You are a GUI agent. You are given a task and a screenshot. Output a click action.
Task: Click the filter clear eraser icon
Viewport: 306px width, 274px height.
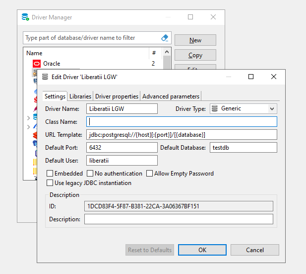tap(165, 38)
